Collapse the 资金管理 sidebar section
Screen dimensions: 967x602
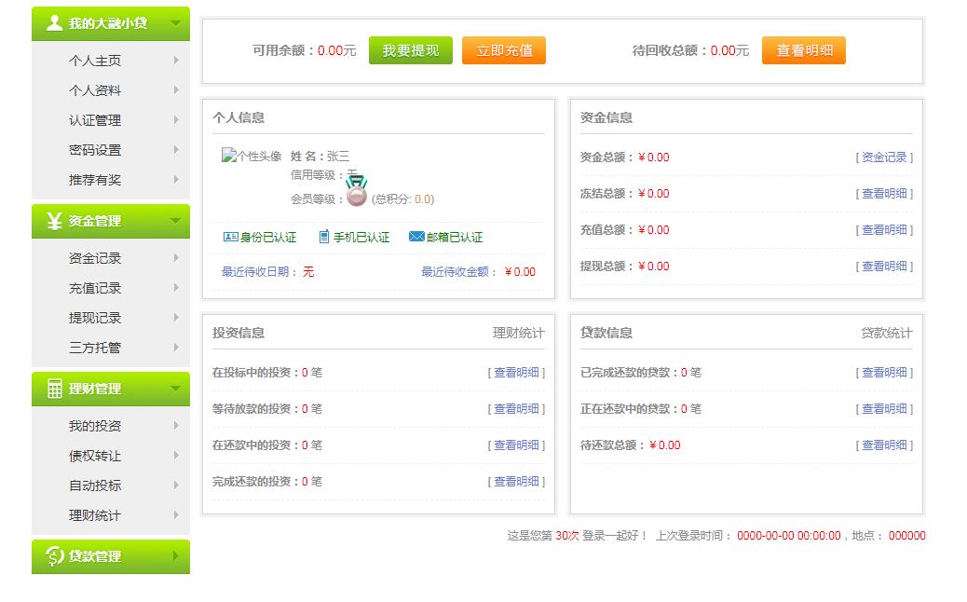(x=177, y=222)
